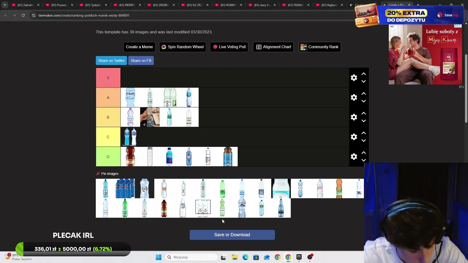This screenshot has width=468, height=263.
Task: Switch to the "(61) ZROBIŁ" tab
Action: coord(161,5)
